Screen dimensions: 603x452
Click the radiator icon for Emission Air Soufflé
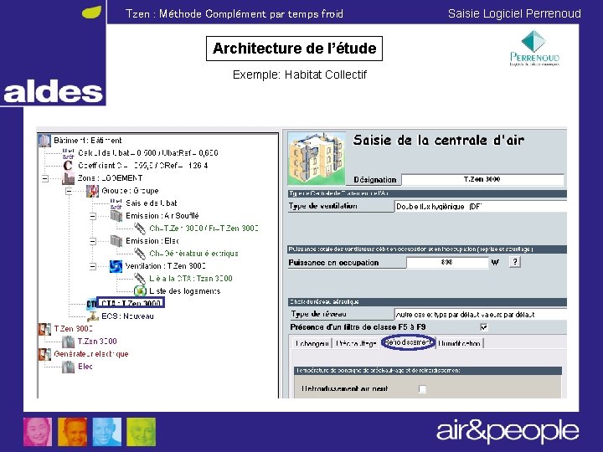[x=116, y=216]
